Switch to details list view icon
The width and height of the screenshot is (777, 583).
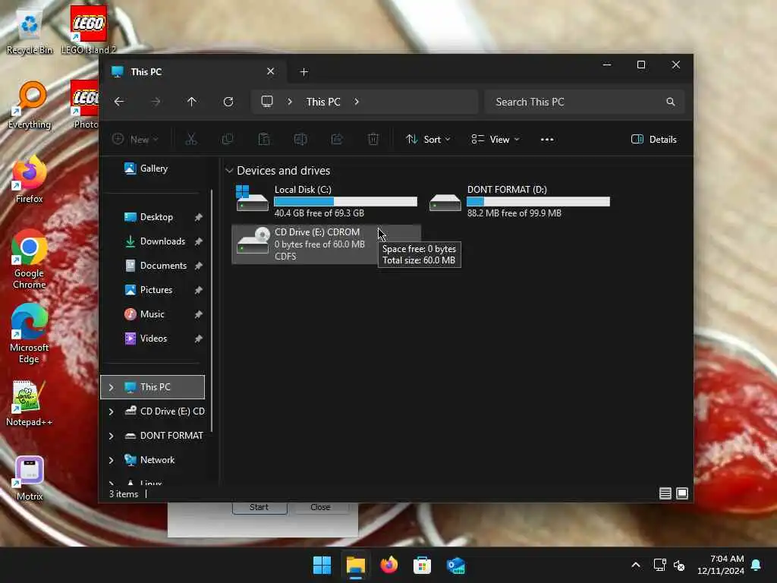665,493
